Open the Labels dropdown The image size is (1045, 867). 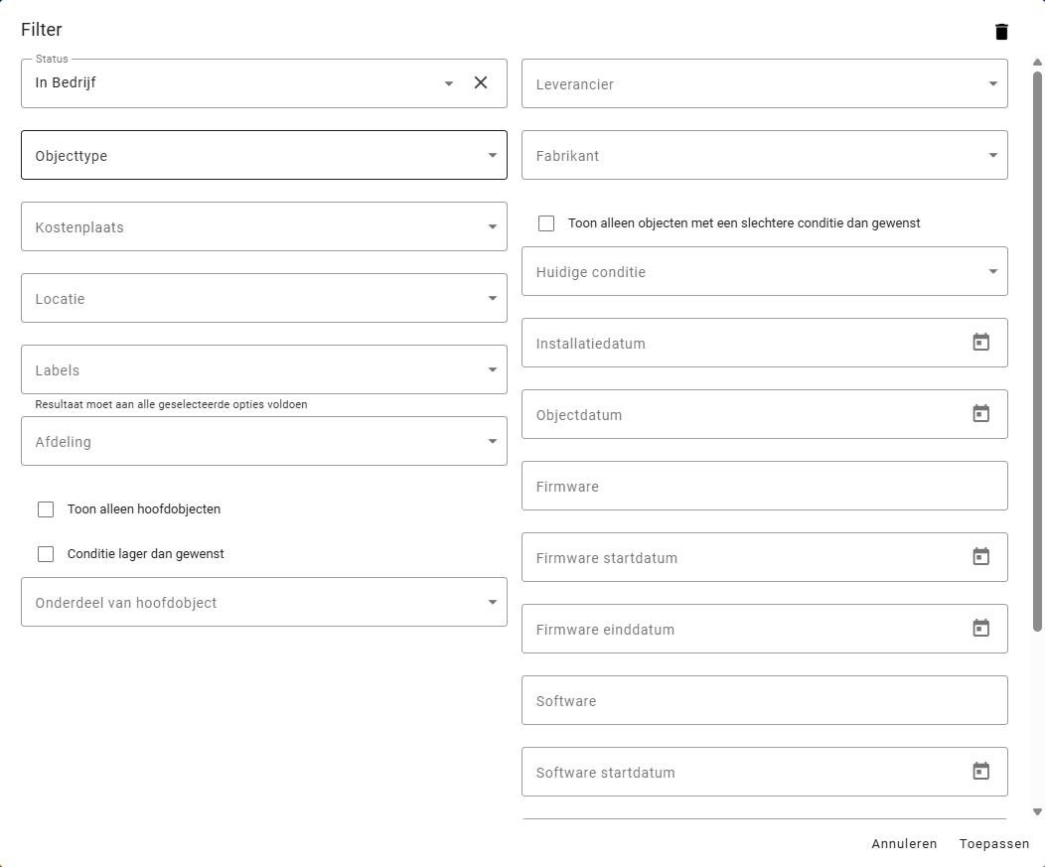point(492,370)
